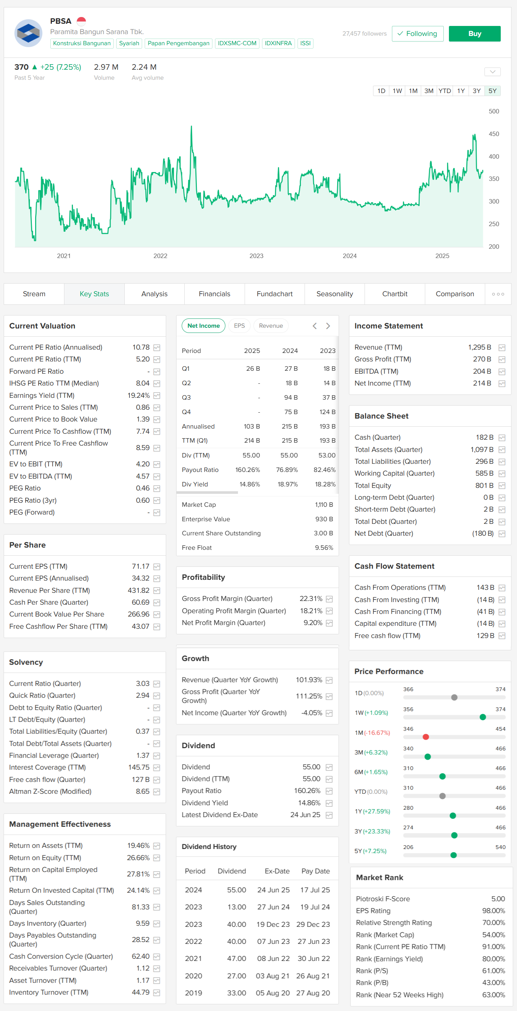The height and width of the screenshot is (1011, 517).
Task: Expand the price header dropdown chevron
Action: tap(492, 72)
